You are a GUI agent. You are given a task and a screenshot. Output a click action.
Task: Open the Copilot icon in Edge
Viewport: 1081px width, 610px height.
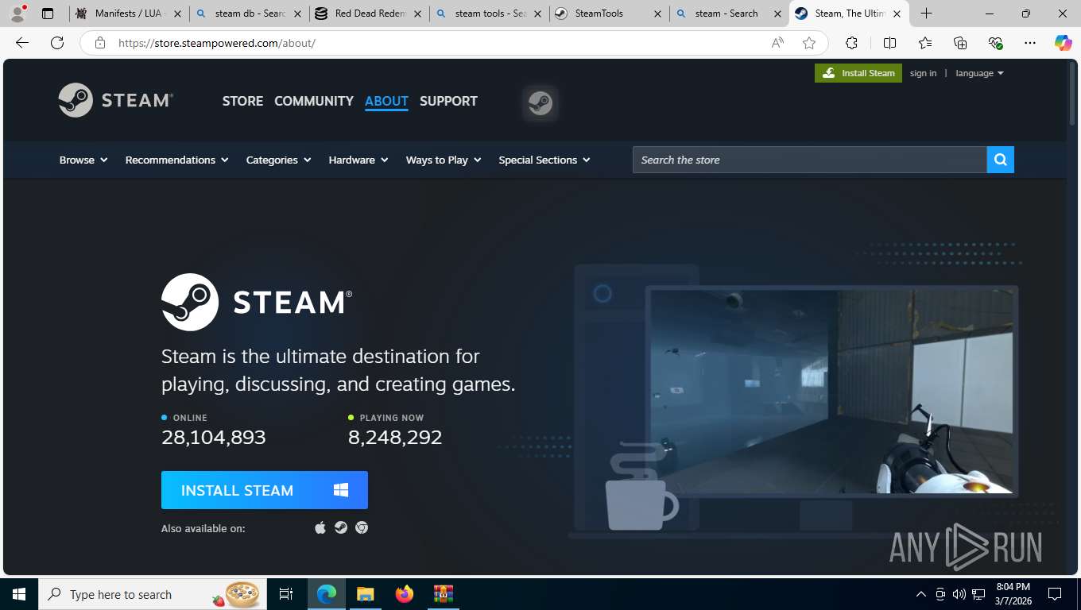point(1064,43)
